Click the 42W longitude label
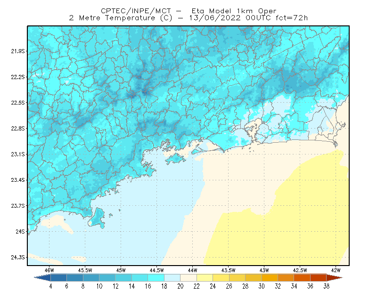Viewport: 377px width, 291px height. pyautogui.click(x=336, y=270)
